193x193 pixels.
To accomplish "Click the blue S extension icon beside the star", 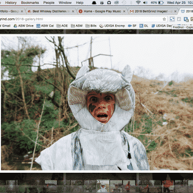I will 172,19.
